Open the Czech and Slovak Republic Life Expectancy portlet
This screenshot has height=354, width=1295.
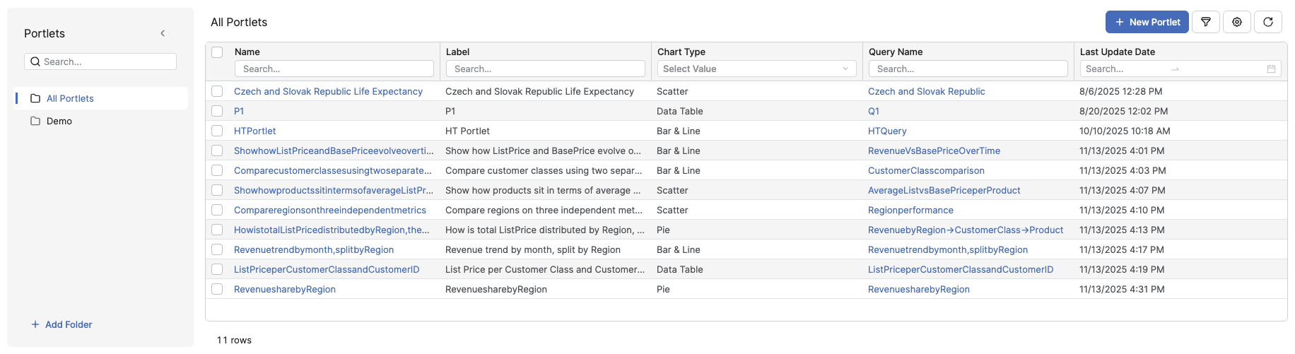click(x=328, y=91)
